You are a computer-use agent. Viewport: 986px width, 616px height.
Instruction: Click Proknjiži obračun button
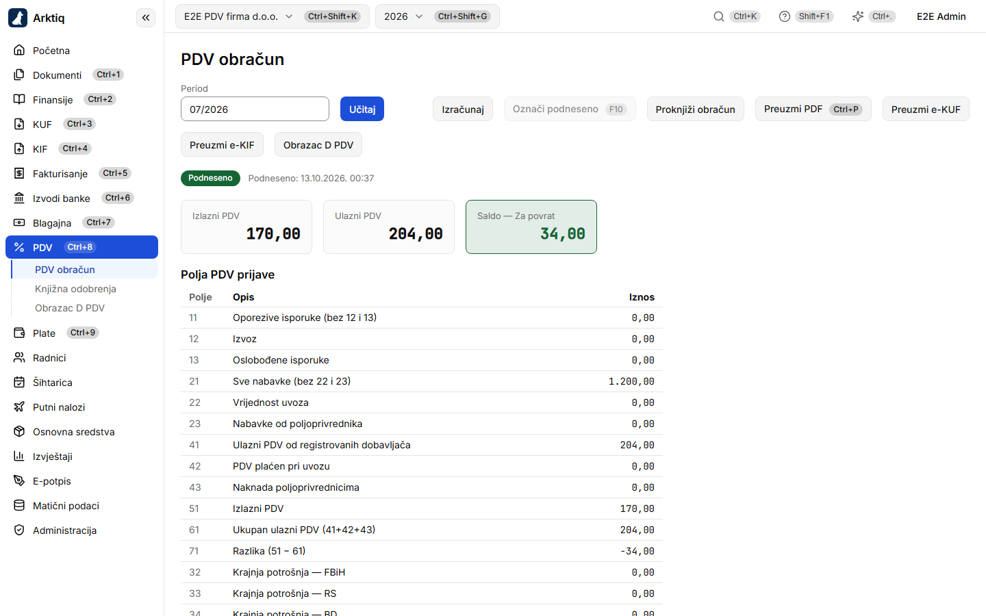click(x=695, y=109)
